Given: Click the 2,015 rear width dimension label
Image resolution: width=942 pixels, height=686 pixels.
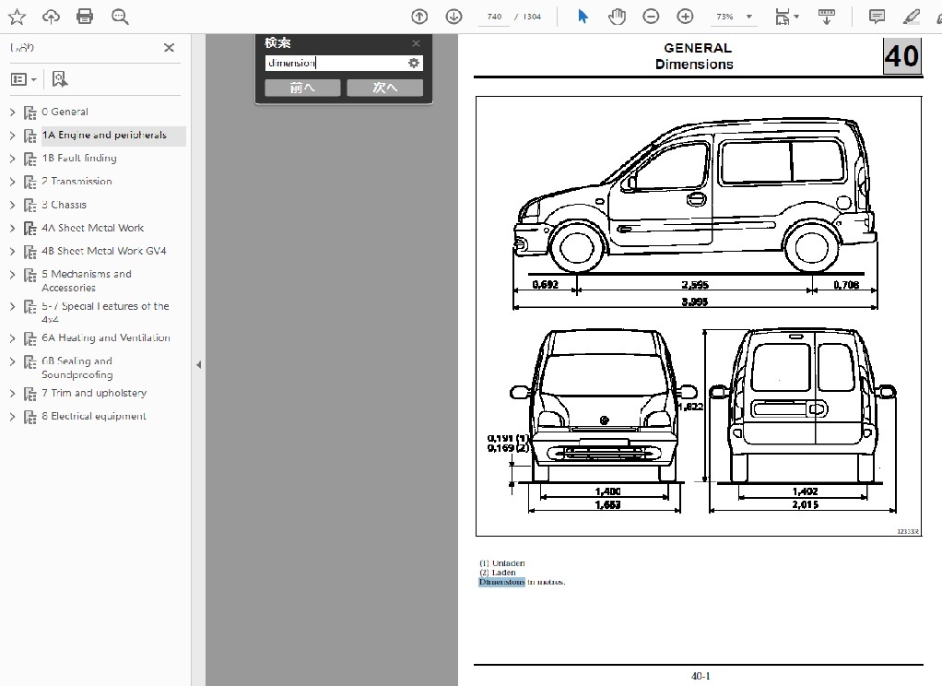Looking at the screenshot, I should coord(805,505).
